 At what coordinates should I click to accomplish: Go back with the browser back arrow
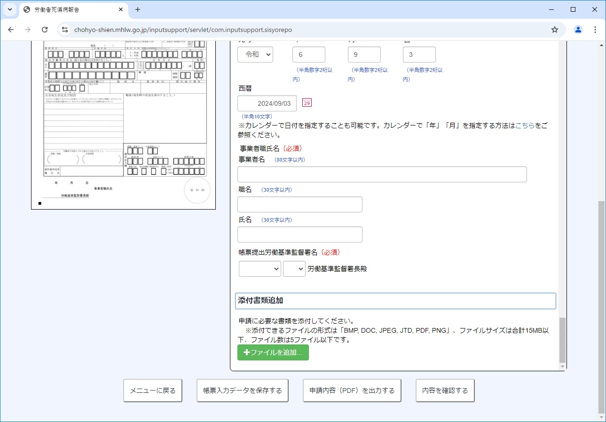click(x=11, y=30)
